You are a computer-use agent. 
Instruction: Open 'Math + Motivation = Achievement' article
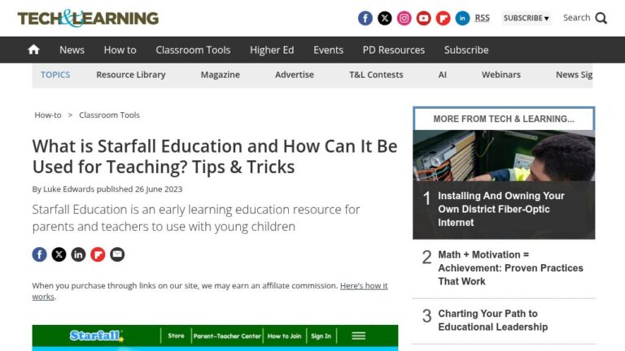click(x=510, y=268)
